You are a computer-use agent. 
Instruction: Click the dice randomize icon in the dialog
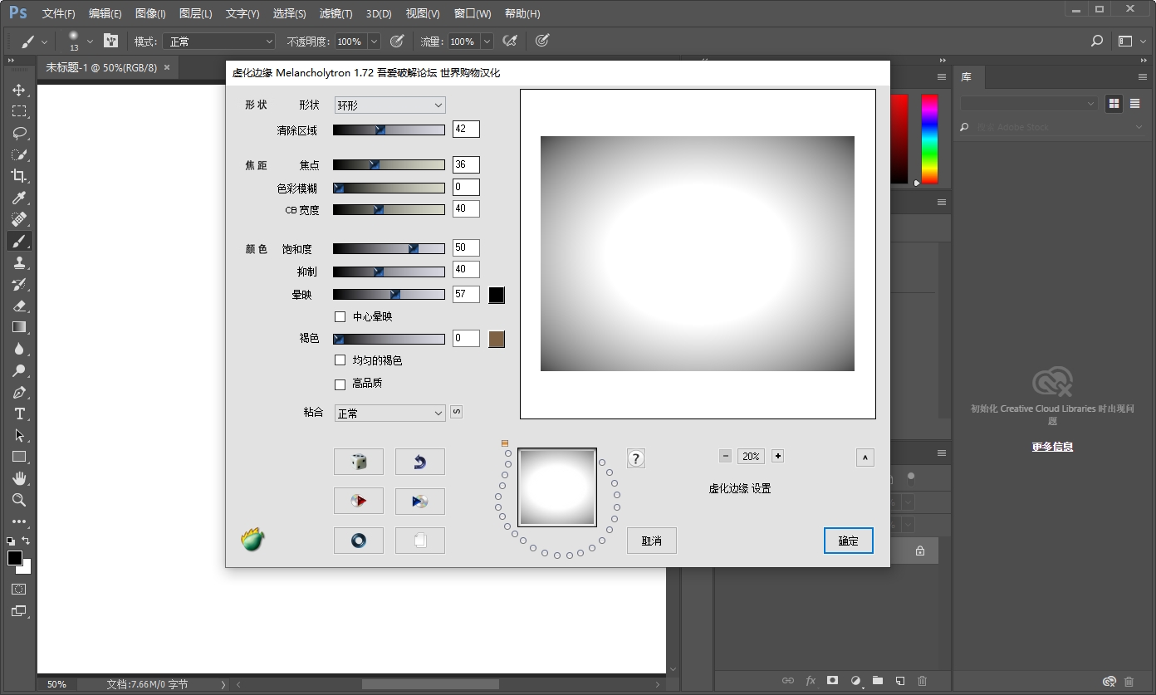click(x=358, y=461)
